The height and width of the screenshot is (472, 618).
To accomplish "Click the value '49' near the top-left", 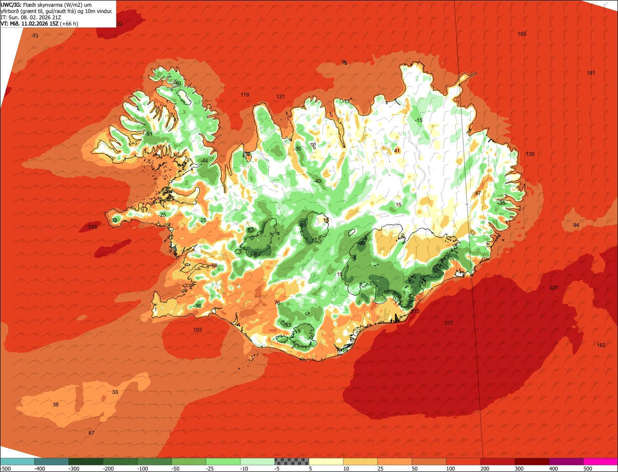I will click(35, 36).
